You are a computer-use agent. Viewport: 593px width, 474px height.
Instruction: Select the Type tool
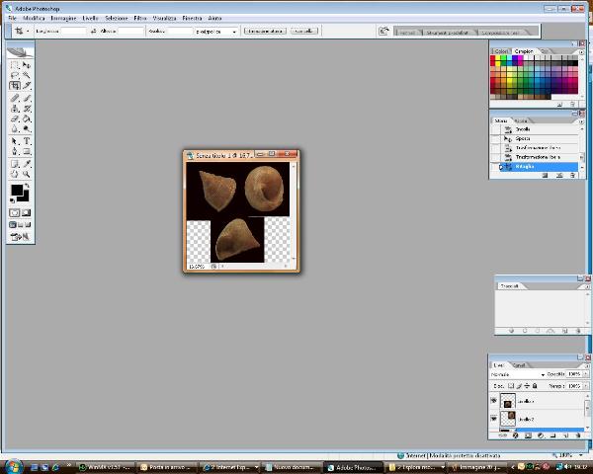27,141
